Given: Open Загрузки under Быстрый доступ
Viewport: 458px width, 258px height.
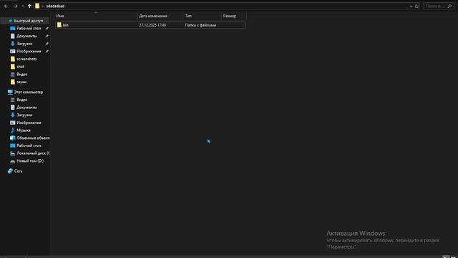Looking at the screenshot, I should (x=24, y=44).
